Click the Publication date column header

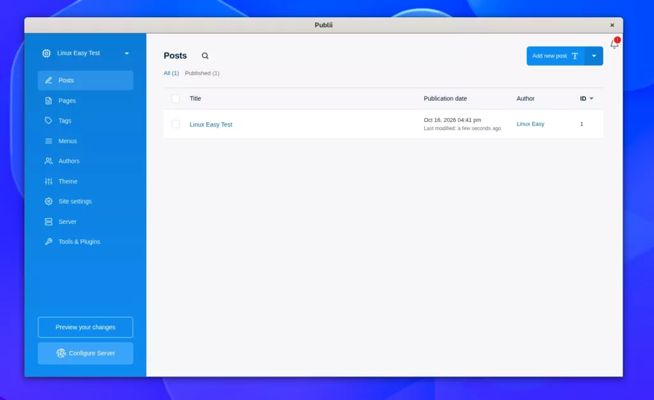point(445,99)
